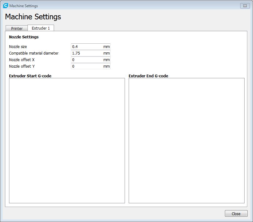Viewport: 253px width, 222px height.
Task: Click the Nozzle Settings section header
Action: (x=24, y=37)
